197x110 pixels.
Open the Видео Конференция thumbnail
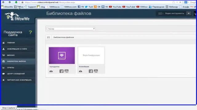pyautogui.click(x=91, y=56)
